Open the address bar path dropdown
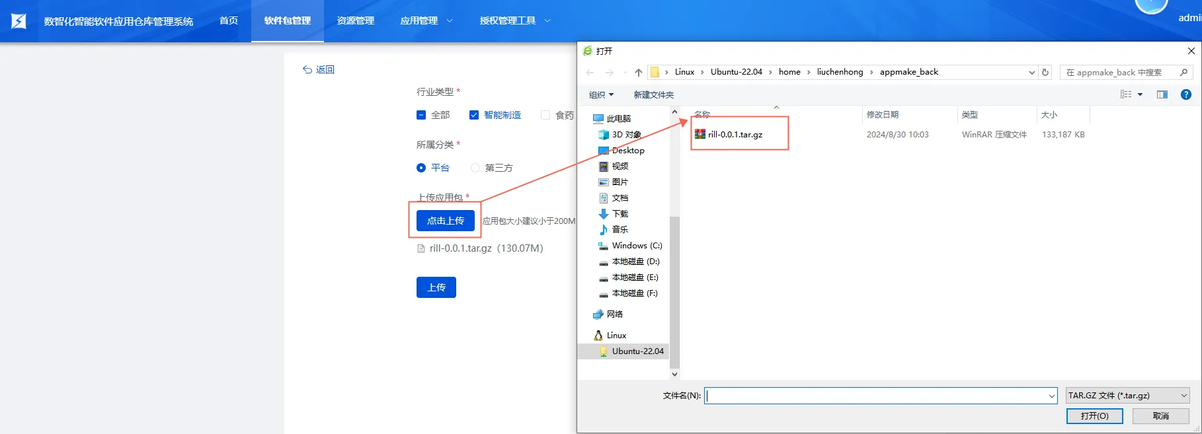Screen dimensions: 1202x434 [1031, 72]
